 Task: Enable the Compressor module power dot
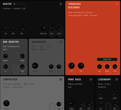point(61,79)
